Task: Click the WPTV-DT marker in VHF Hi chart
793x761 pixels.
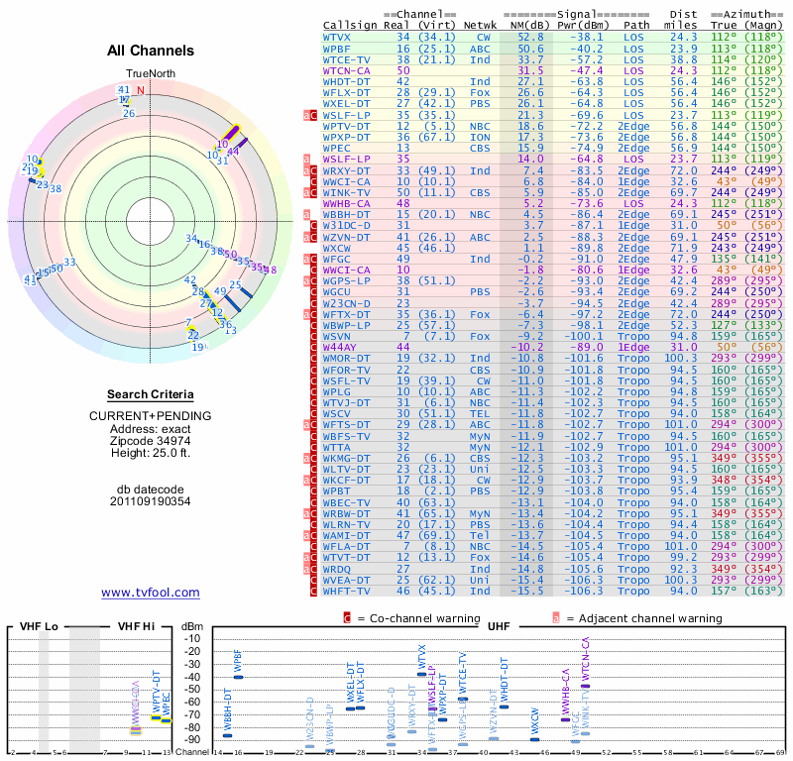Action: pyautogui.click(x=157, y=717)
